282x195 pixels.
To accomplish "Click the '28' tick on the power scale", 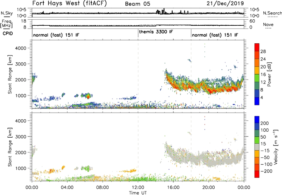I will [x=263, y=51].
